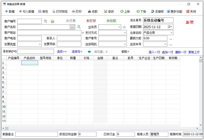Open the 单据日期 date picker dropdown
This screenshot has height=140, width=204.
(171, 27)
